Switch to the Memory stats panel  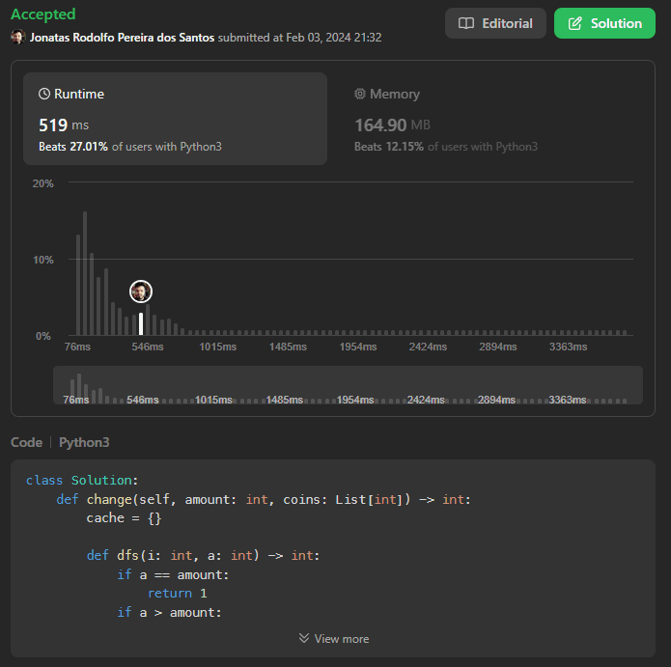pyautogui.click(x=489, y=119)
